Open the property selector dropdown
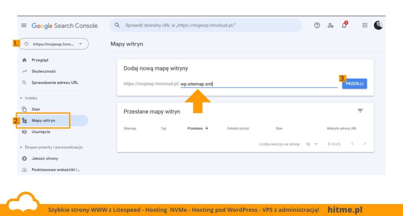The height and width of the screenshot is (216, 403). (x=54, y=44)
